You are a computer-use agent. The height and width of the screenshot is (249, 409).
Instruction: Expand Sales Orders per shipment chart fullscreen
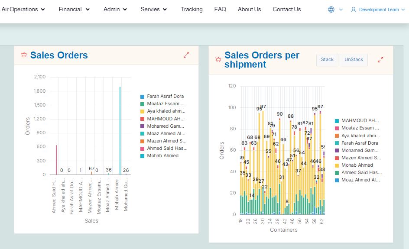click(380, 60)
